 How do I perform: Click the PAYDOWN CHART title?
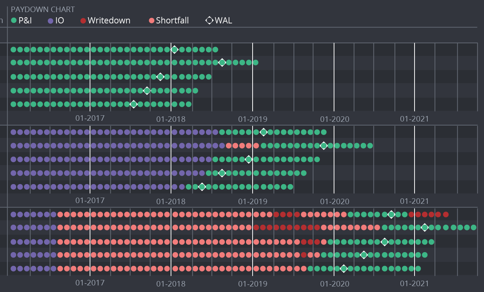pos(43,9)
